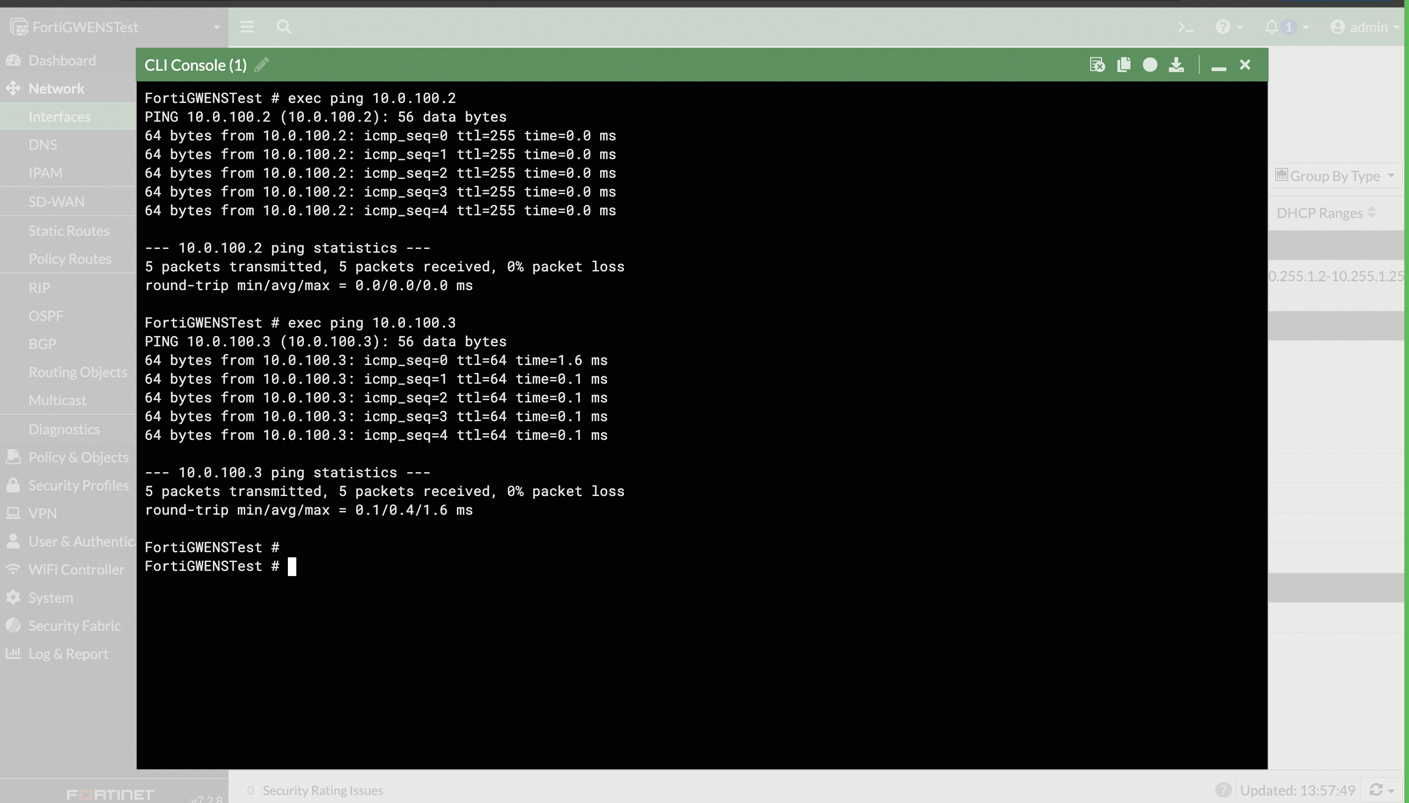Expand the FortiGWENSTest device dropdown
The width and height of the screenshot is (1409, 803).
(x=216, y=27)
